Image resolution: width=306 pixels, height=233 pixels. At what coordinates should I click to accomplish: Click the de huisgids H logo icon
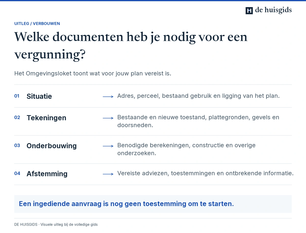249,10
